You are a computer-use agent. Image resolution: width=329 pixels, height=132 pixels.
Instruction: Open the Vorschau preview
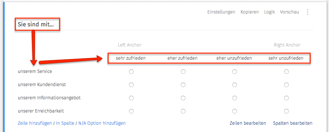pos(289,12)
